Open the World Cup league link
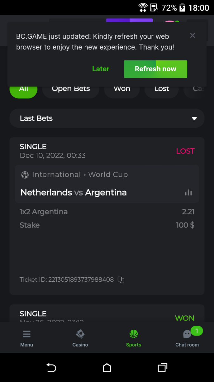Screen dimensions: 214x382 click(x=108, y=175)
